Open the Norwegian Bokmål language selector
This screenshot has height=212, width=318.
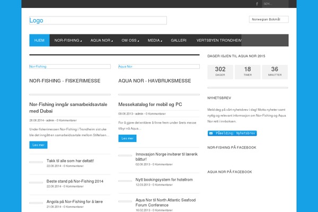269,20
